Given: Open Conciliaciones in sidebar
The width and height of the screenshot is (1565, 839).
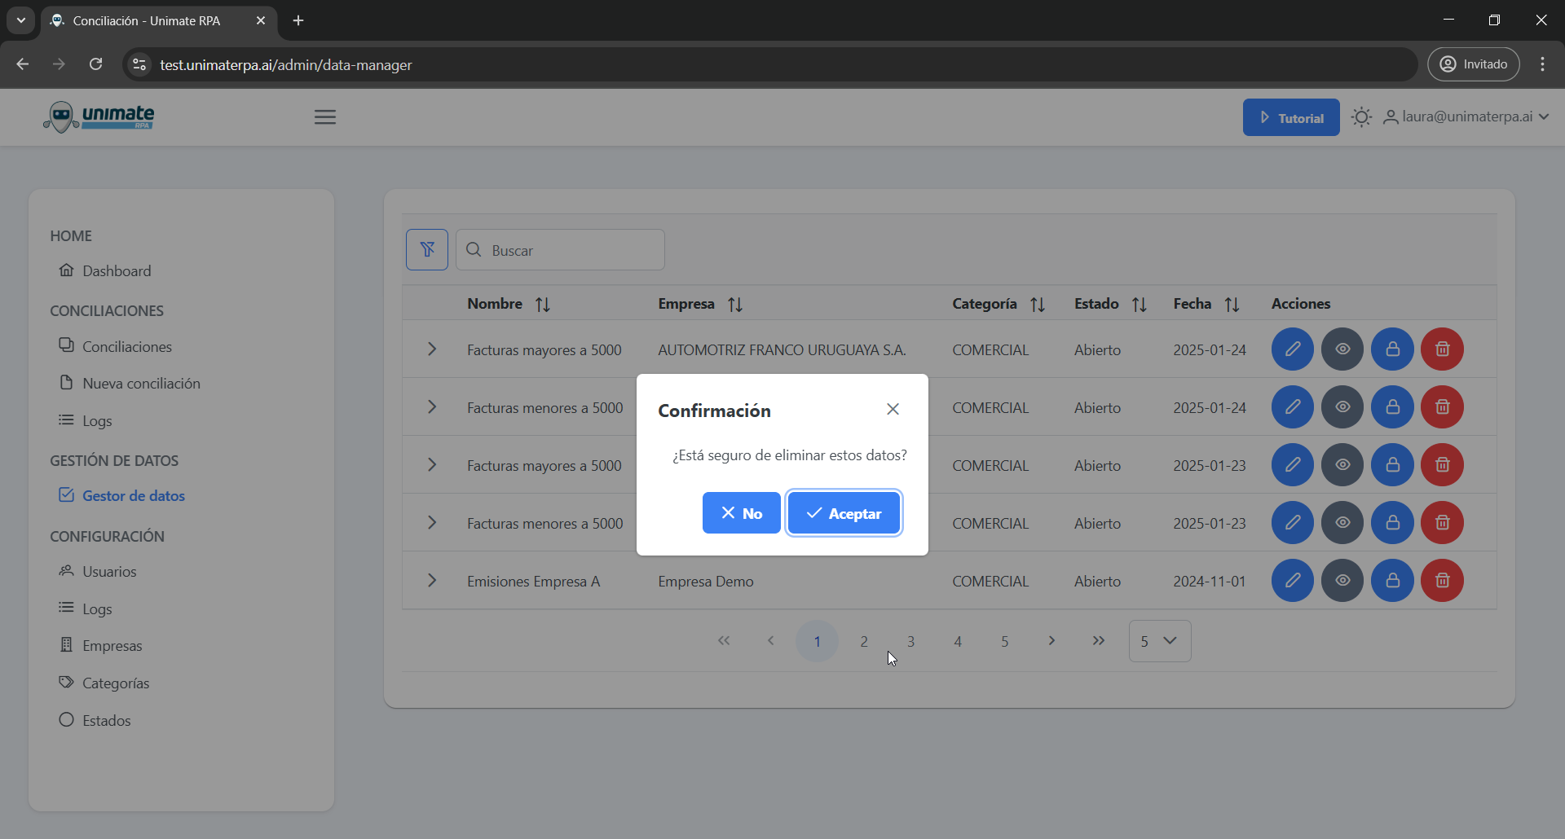Looking at the screenshot, I should pyautogui.click(x=116, y=346).
